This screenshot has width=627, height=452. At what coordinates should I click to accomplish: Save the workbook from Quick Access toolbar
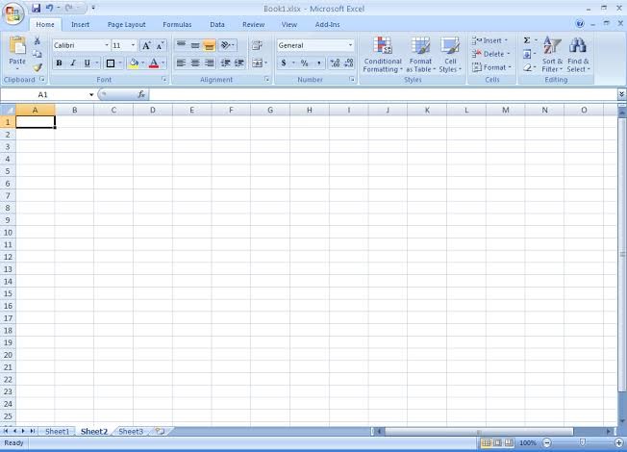36,8
